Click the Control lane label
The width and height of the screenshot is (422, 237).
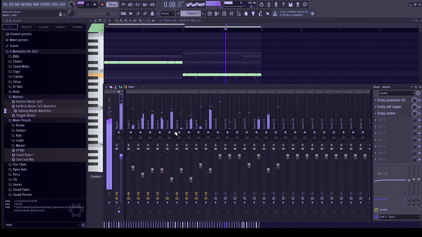[x=96, y=176]
